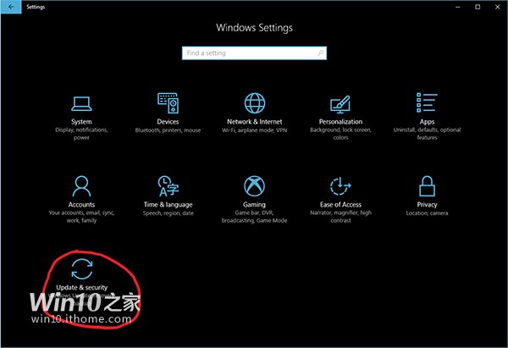Click 'Speech, region, date' description
This screenshot has height=348, width=508.
[168, 213]
